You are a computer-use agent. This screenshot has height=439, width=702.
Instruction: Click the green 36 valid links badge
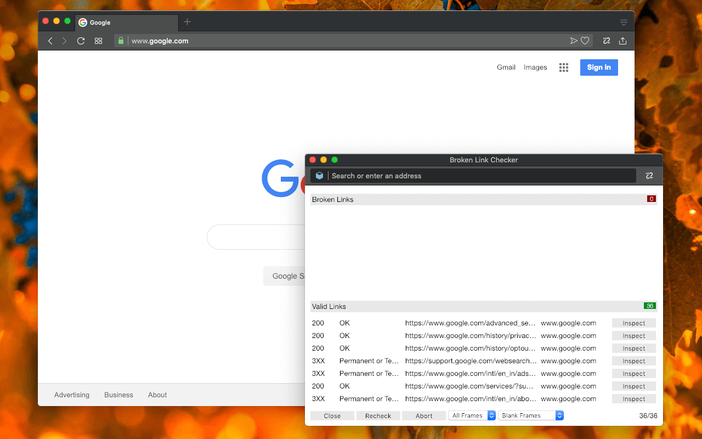click(650, 306)
